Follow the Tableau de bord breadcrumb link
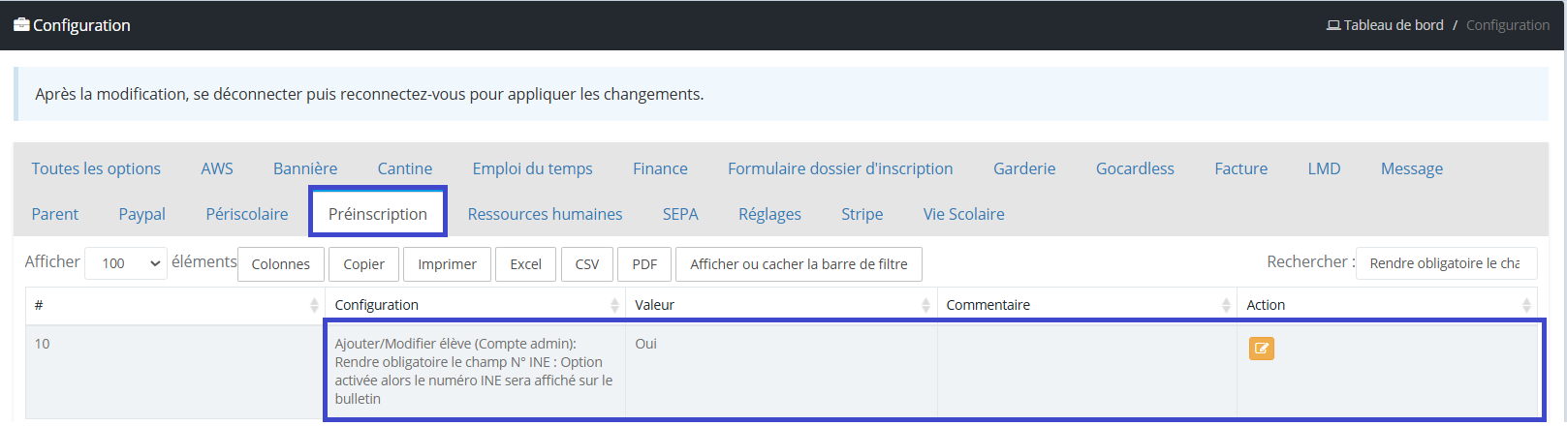Viewport: 1567px width, 426px height. [1393, 25]
